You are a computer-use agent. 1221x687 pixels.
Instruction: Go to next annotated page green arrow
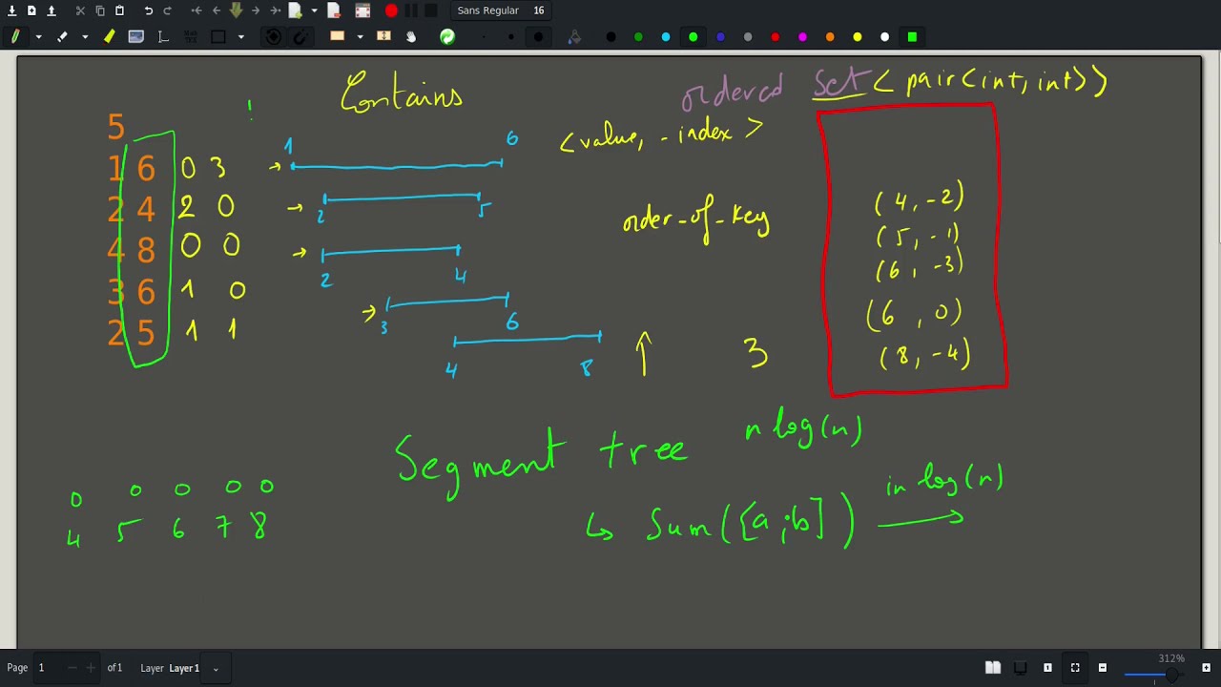pyautogui.click(x=236, y=10)
